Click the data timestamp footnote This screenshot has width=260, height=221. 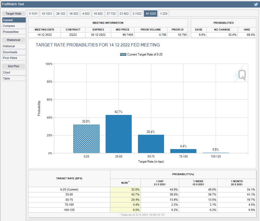(142, 215)
